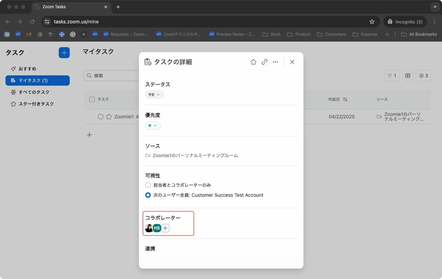Click the address bar URL
This screenshot has height=279, width=442.
pos(76,22)
